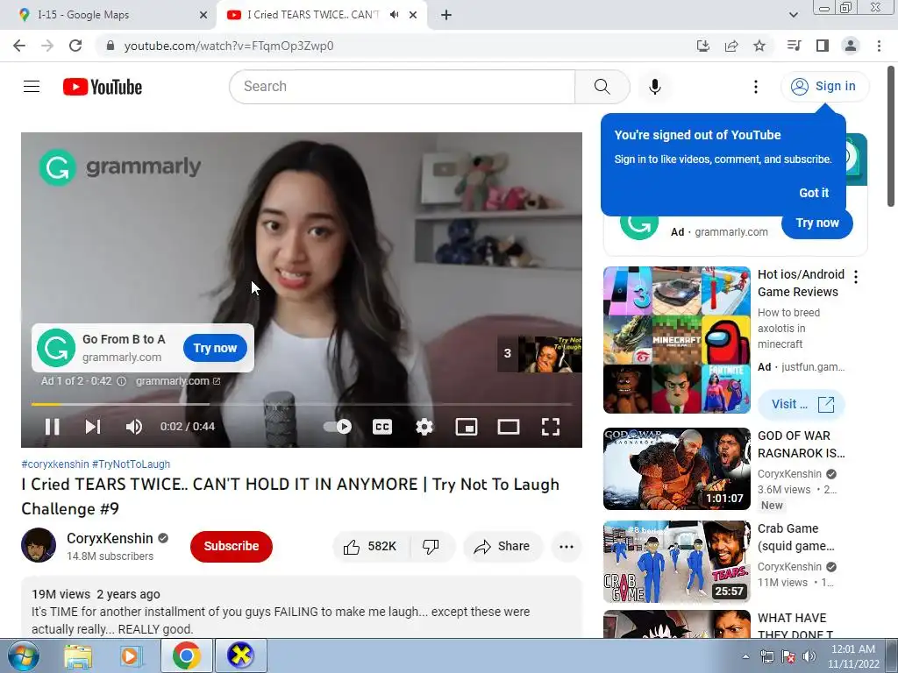Open CoryxKenshin channel name link
This screenshot has height=673, width=898.
[110, 539]
